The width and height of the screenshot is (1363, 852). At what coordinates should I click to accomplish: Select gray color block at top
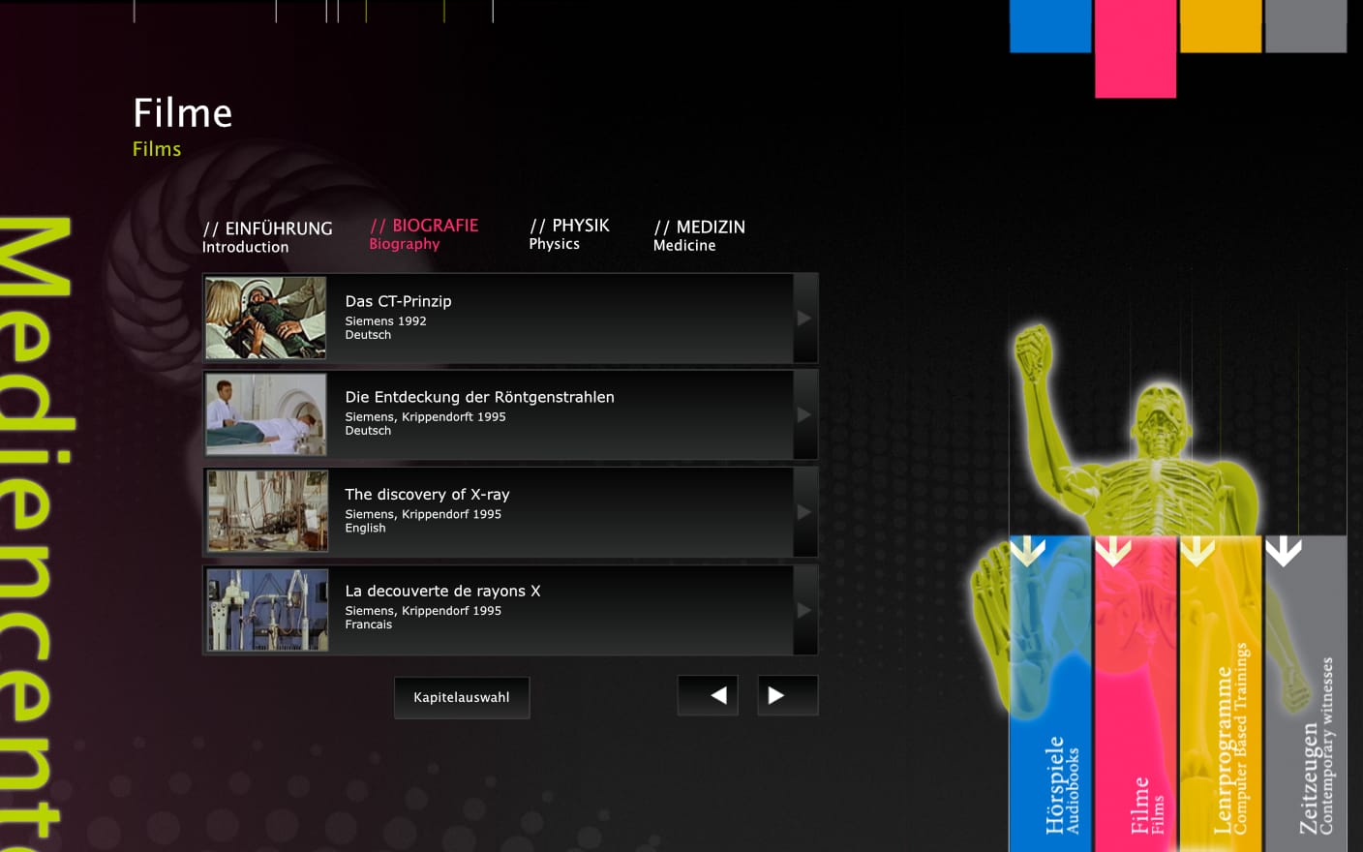tap(1306, 26)
